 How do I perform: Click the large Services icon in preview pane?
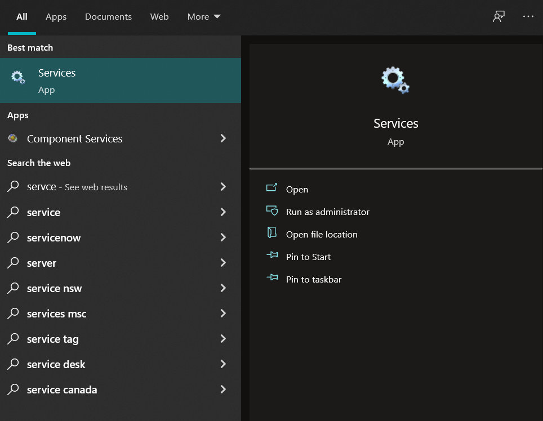point(395,80)
